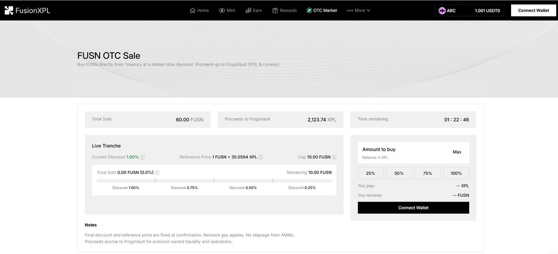Click the Notes heading
This screenshot has width=558, height=254.
tap(91, 225)
